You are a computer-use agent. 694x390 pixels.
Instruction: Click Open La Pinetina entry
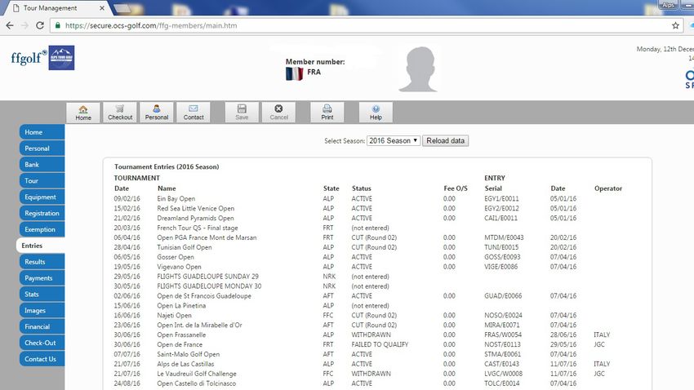pos(181,305)
